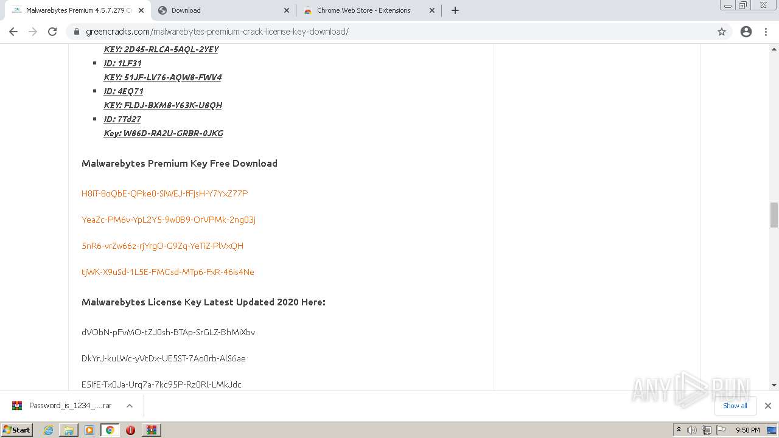Open Chrome's three-dot menu
Viewport: 779px width, 438px height.
(x=766, y=32)
